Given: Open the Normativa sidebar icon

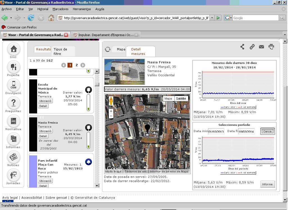Looking at the screenshot, I should (x=13, y=121).
